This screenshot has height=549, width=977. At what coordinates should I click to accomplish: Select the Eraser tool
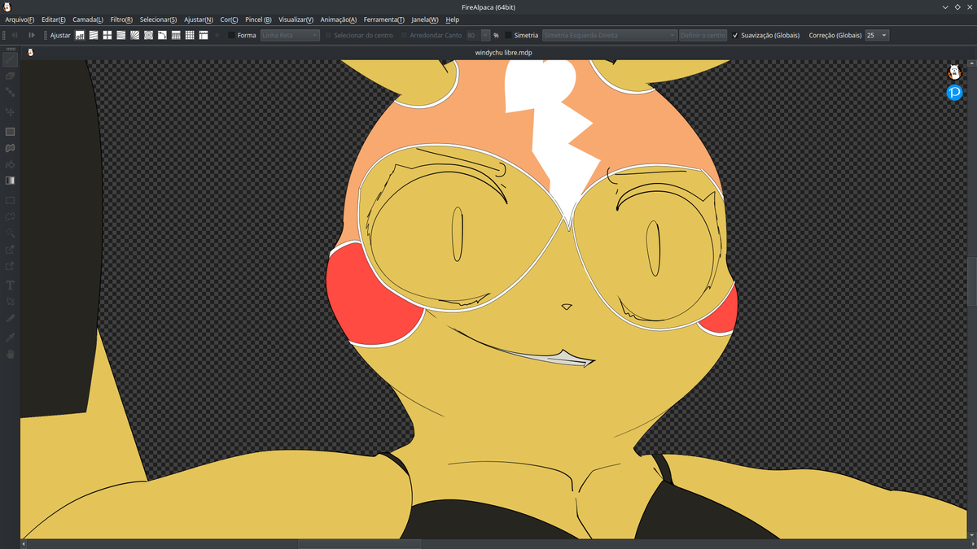[10, 76]
